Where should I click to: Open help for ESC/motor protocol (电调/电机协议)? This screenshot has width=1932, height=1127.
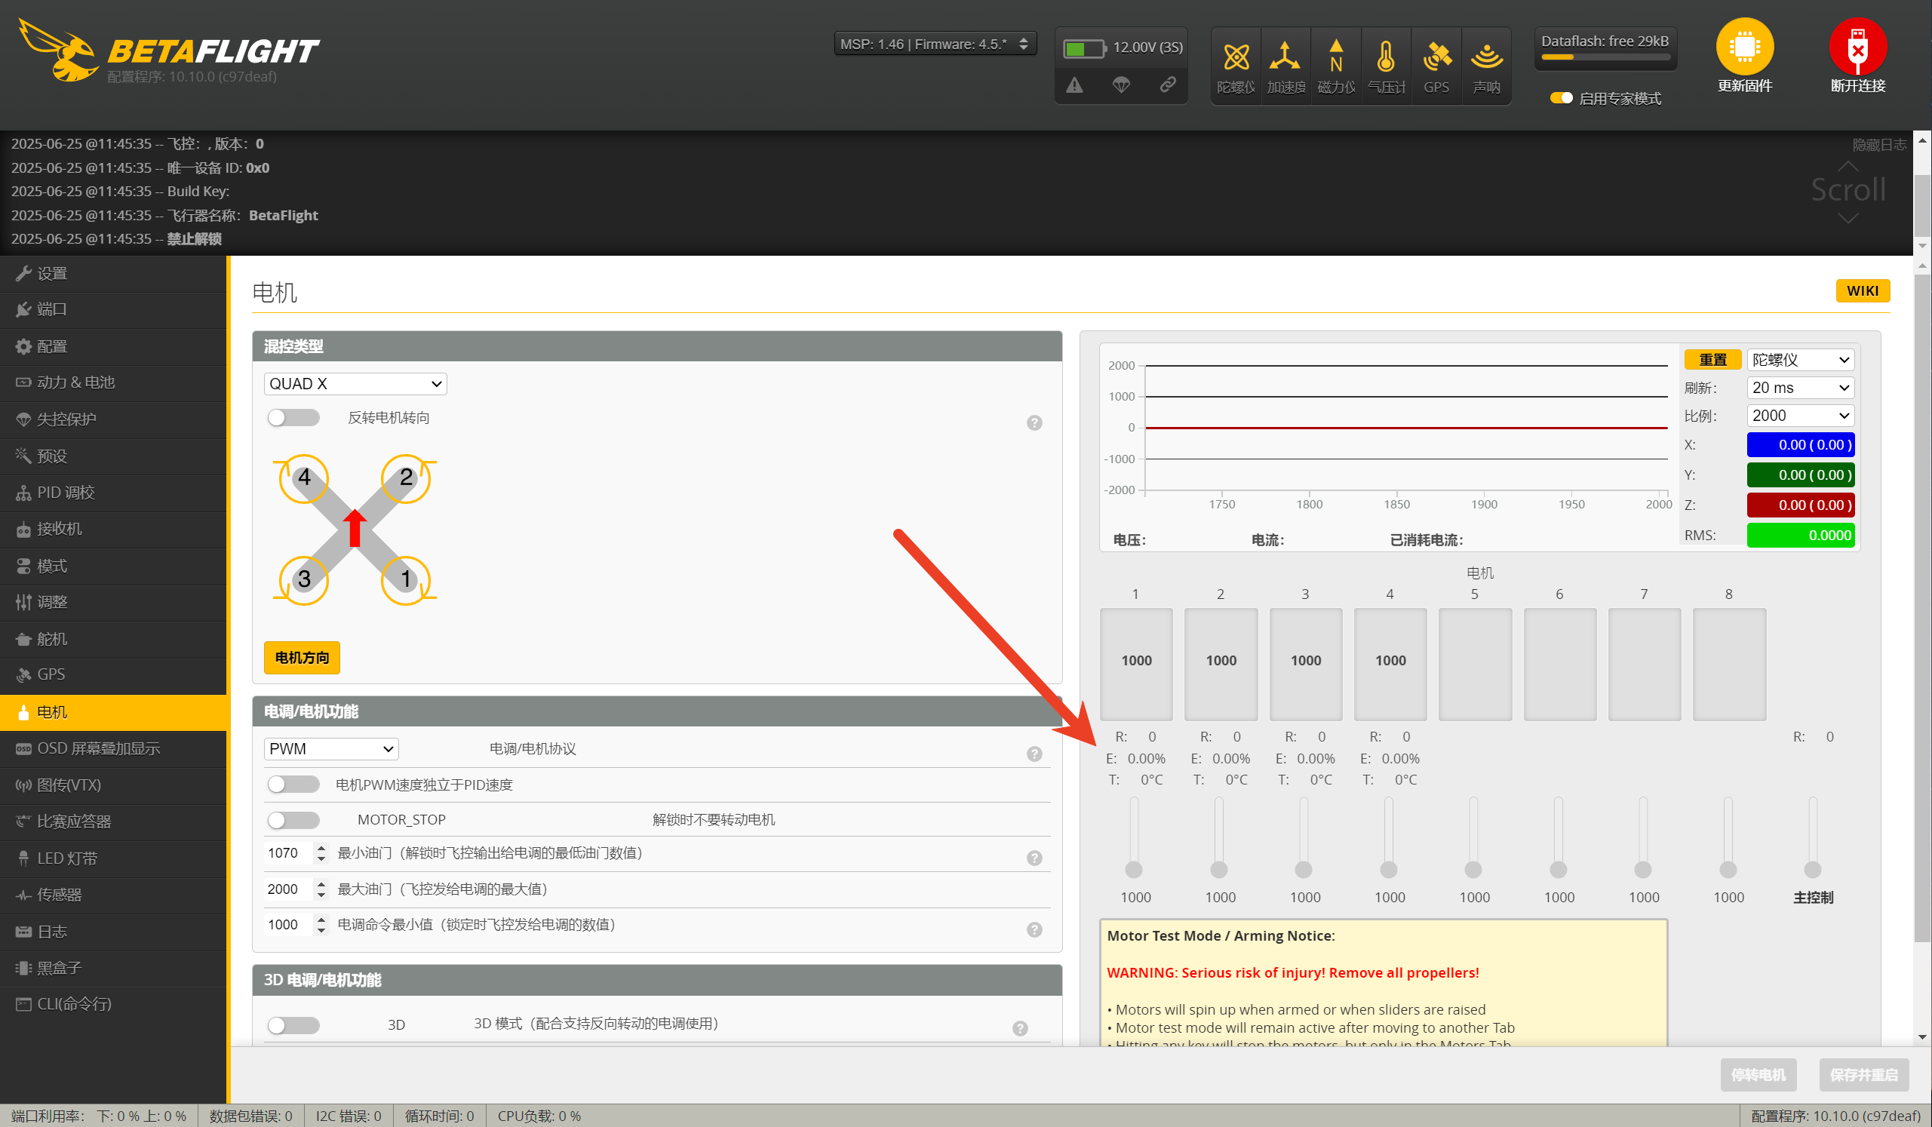tap(1034, 754)
